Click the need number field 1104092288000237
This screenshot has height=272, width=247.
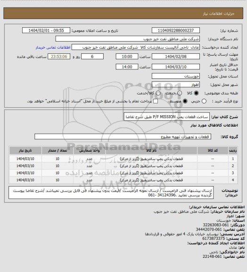click(176, 30)
